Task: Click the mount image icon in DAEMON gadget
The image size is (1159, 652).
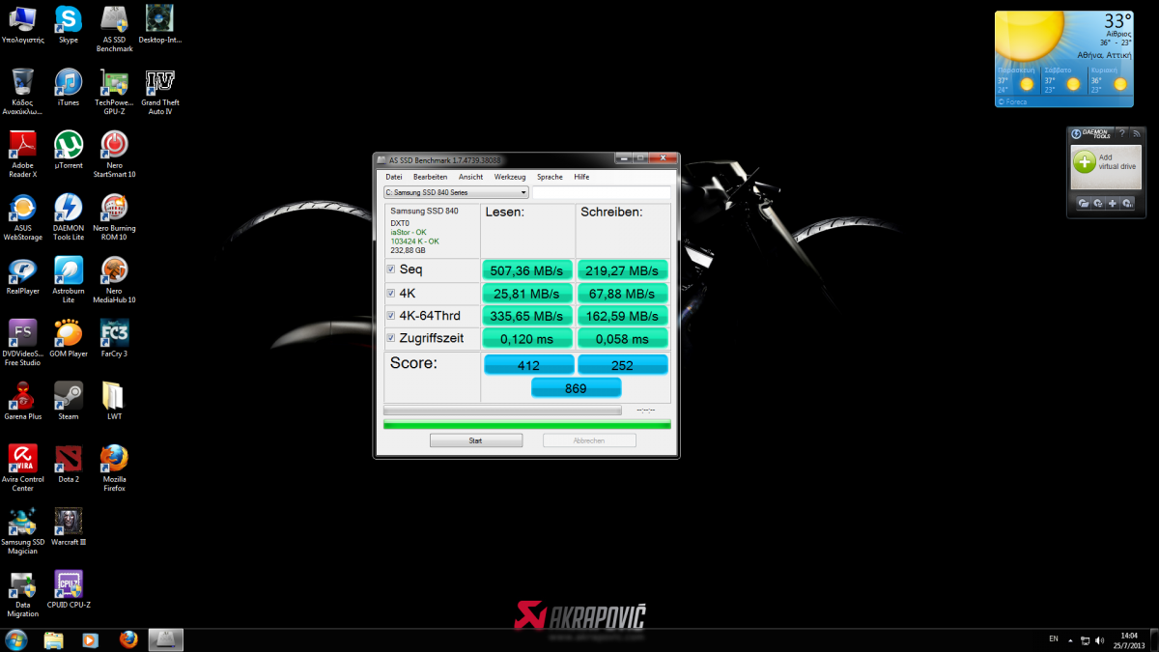Action: [1083, 203]
